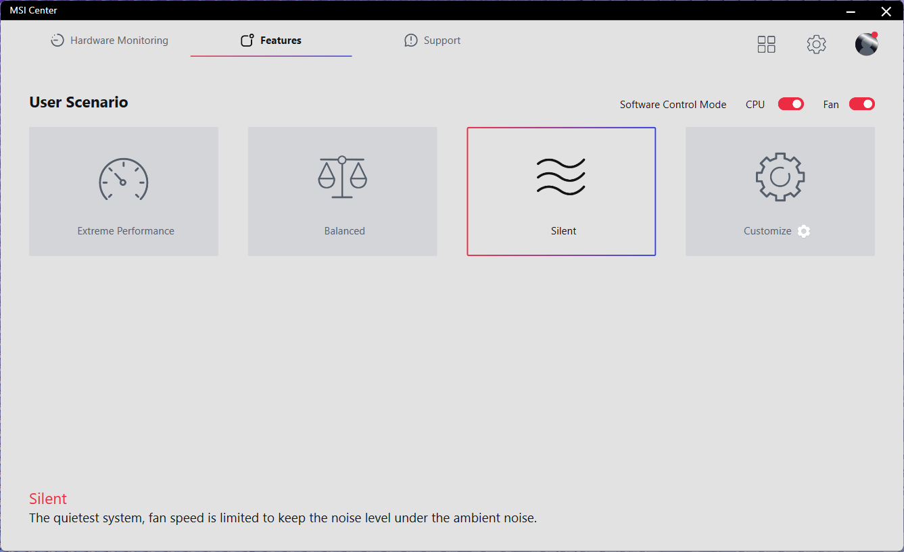Viewport: 904px width, 552px height.
Task: Open the four-square apps grid icon
Action: click(x=766, y=45)
